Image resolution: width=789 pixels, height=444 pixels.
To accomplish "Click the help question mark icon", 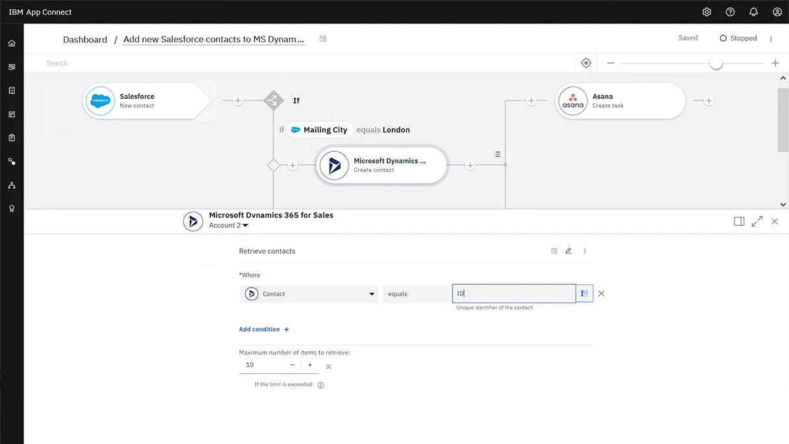I will pyautogui.click(x=729, y=12).
